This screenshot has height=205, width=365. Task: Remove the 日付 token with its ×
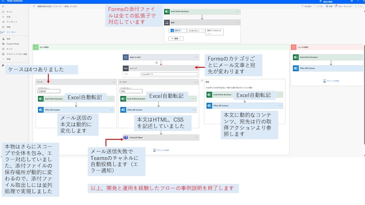180,30
